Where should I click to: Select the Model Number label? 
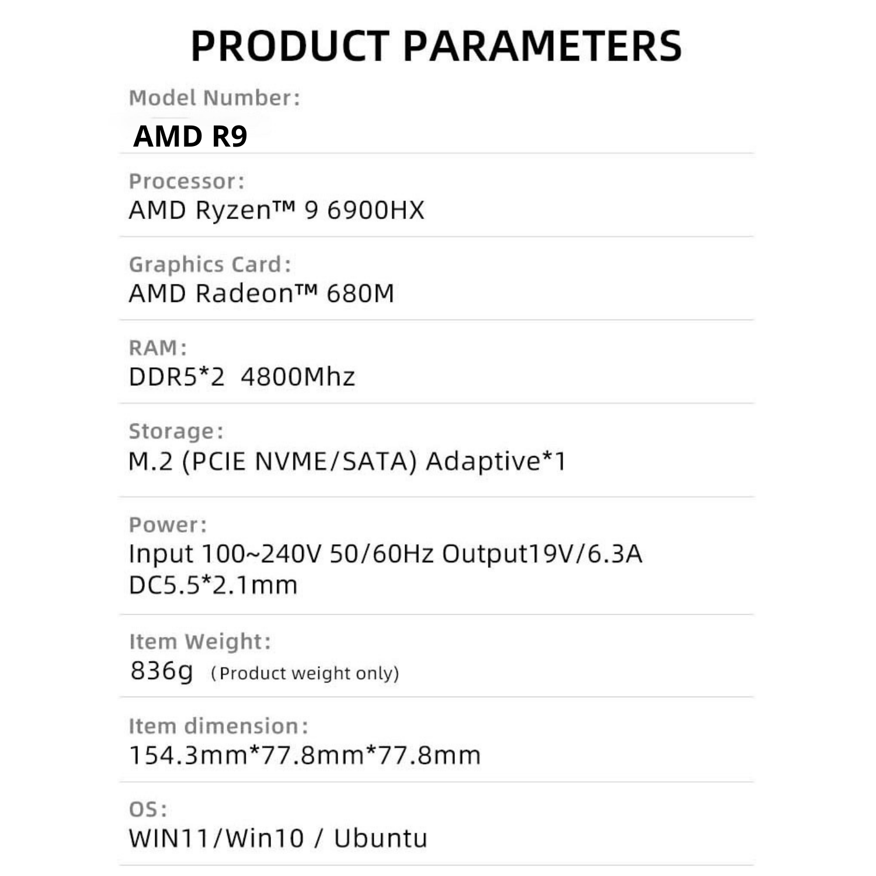pyautogui.click(x=214, y=98)
